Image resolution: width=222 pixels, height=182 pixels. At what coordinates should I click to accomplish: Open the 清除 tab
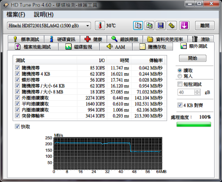point(201,39)
